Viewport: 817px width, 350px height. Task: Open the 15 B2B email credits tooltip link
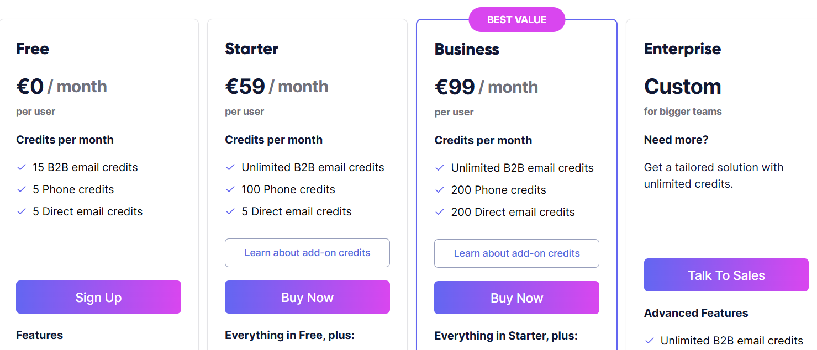tap(85, 167)
